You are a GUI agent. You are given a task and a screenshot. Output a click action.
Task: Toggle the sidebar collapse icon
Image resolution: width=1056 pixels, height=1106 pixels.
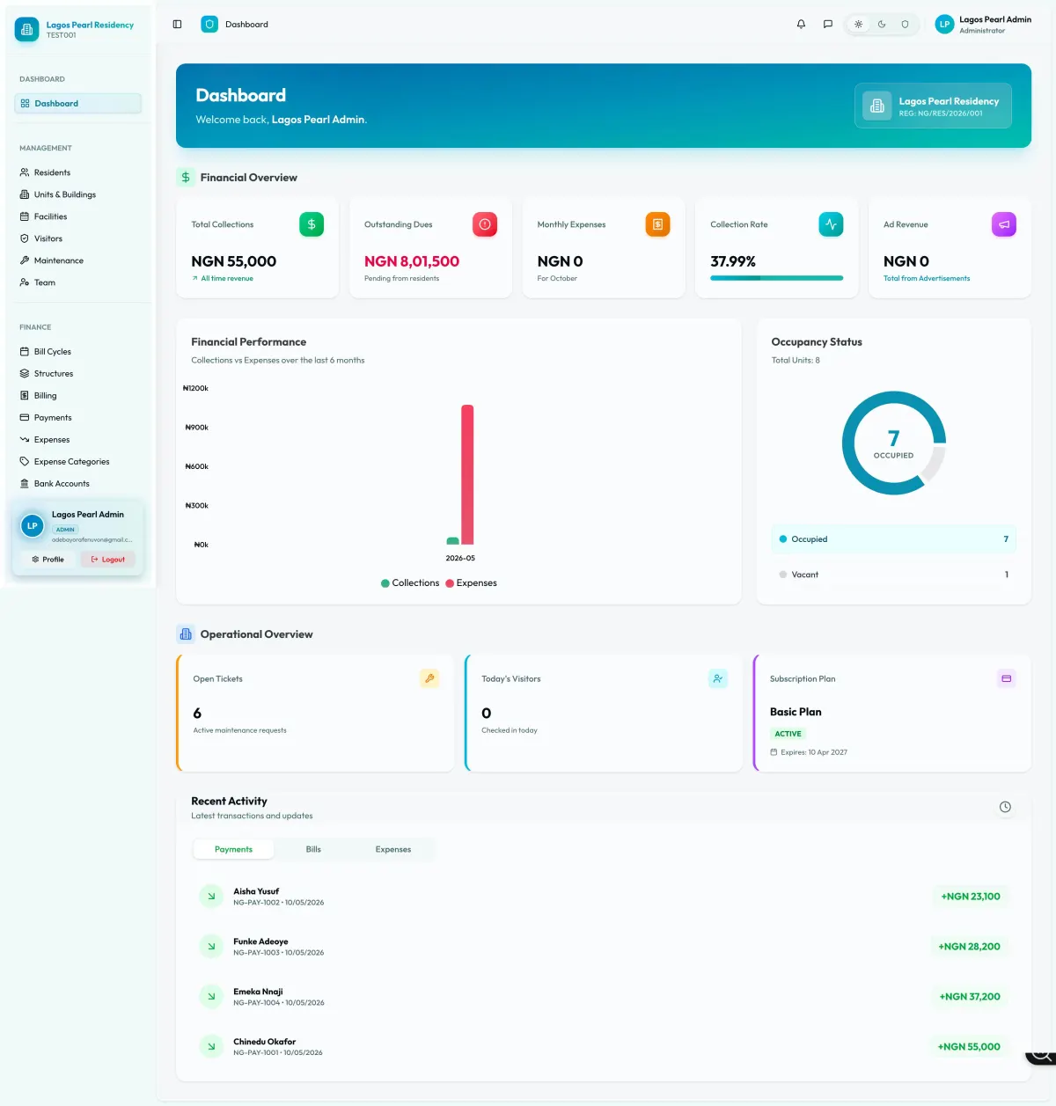point(177,25)
